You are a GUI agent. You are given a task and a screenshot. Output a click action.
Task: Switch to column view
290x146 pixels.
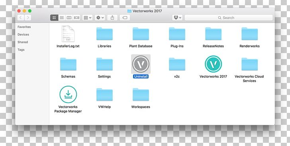pos(69,18)
